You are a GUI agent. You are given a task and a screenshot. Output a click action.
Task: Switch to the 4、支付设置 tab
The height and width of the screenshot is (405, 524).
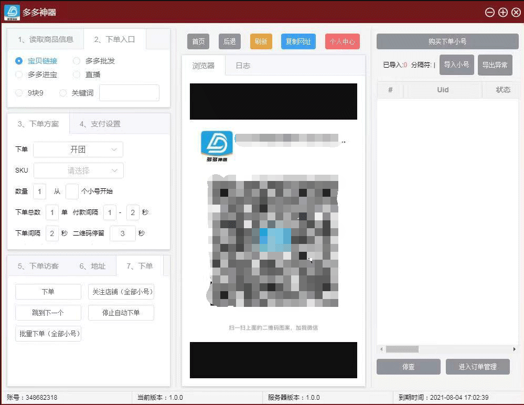[100, 124]
